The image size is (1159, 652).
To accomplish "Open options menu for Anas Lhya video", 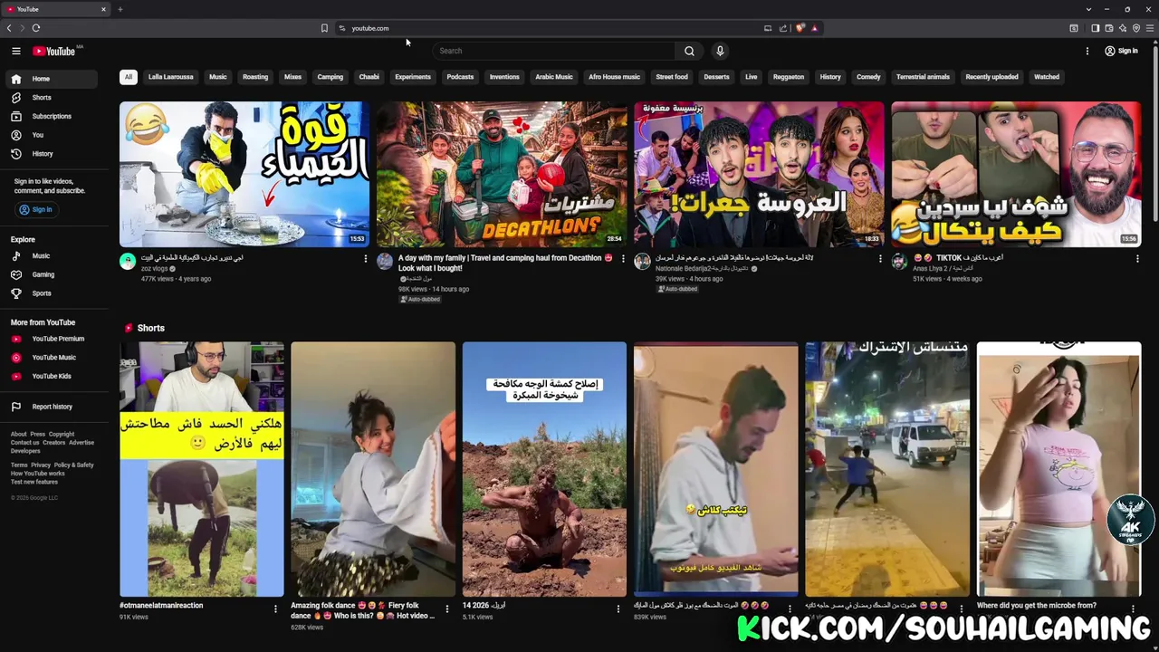I will 1137,259.
